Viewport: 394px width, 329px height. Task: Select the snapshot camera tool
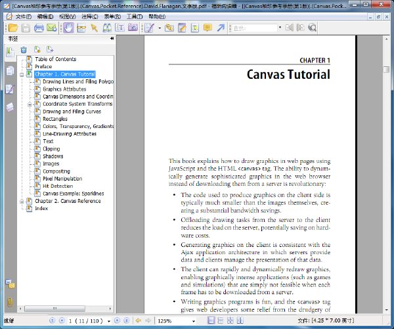(133, 28)
